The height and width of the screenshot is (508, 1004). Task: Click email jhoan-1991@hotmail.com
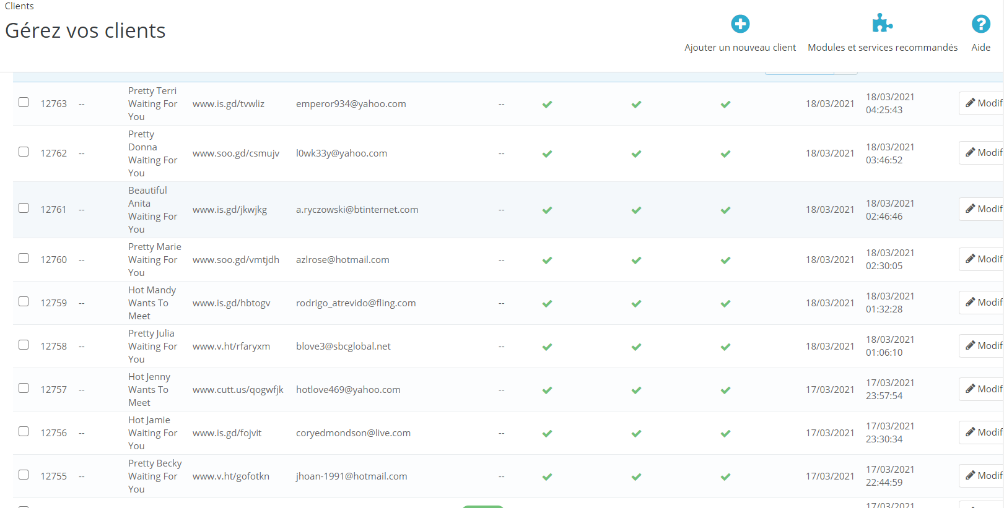point(352,476)
